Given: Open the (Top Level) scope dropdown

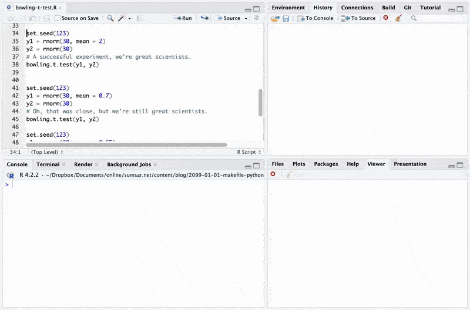Looking at the screenshot, I should [47, 152].
